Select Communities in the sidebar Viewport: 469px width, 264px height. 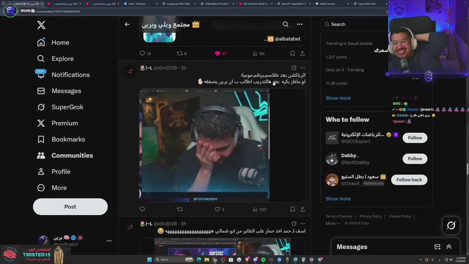(x=65, y=155)
